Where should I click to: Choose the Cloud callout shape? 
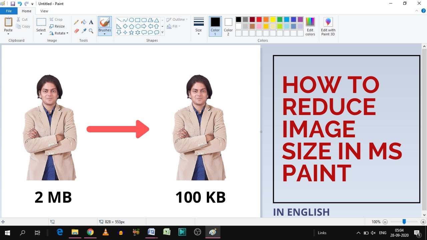(x=156, y=32)
